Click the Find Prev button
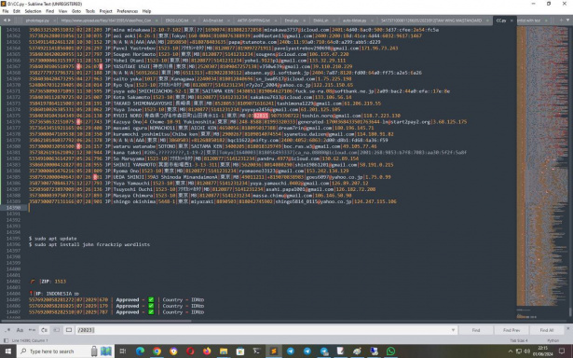Screen dimensions: 573x358 (512, 330)
